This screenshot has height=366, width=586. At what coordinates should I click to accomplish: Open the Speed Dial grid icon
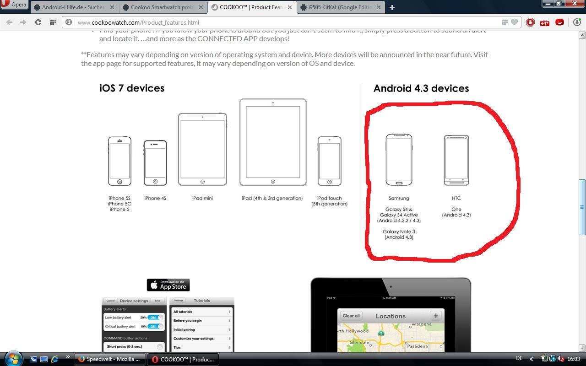53,22
